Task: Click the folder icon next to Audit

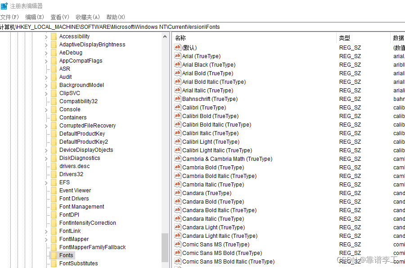Action: (x=54, y=77)
